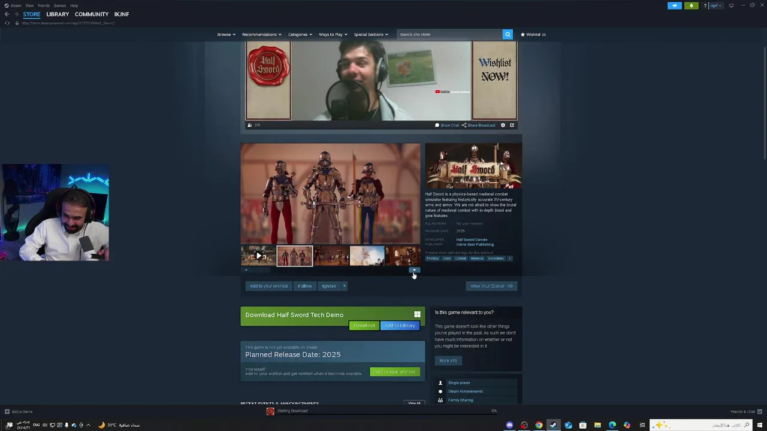Viewport: 767px width, 431px height.
Task: Open the Help menu
Action: (x=74, y=5)
